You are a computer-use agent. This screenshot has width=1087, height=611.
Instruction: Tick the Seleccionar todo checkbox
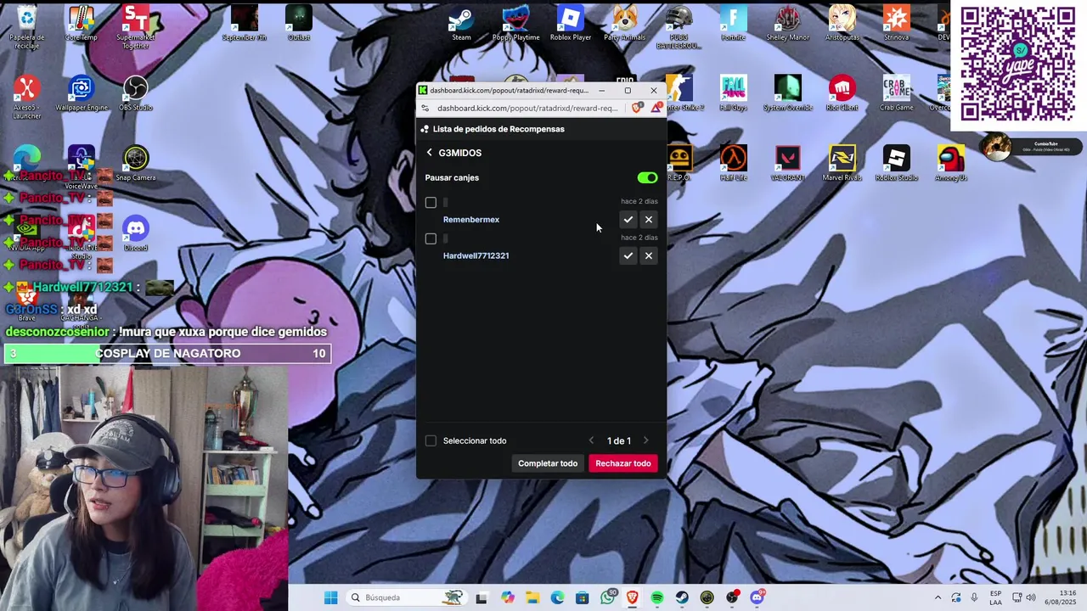click(431, 440)
